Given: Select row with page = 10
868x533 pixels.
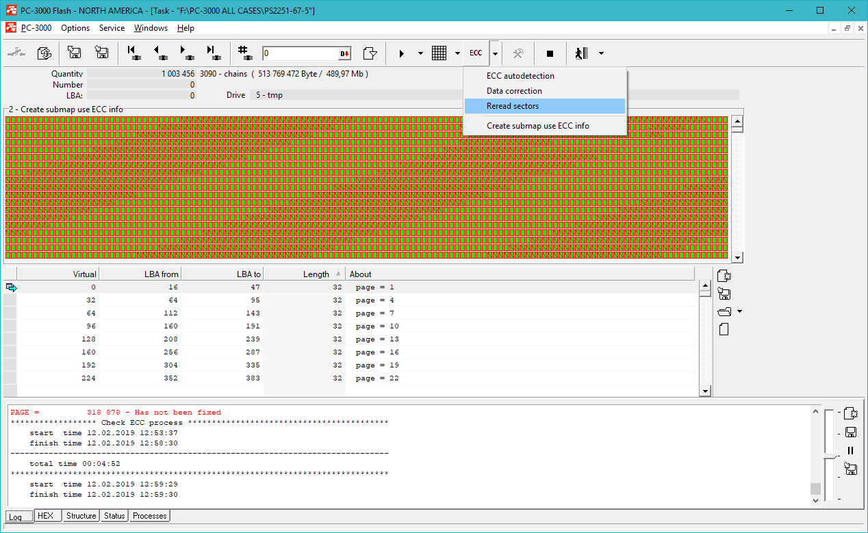Looking at the screenshot, I should pyautogui.click(x=350, y=326).
